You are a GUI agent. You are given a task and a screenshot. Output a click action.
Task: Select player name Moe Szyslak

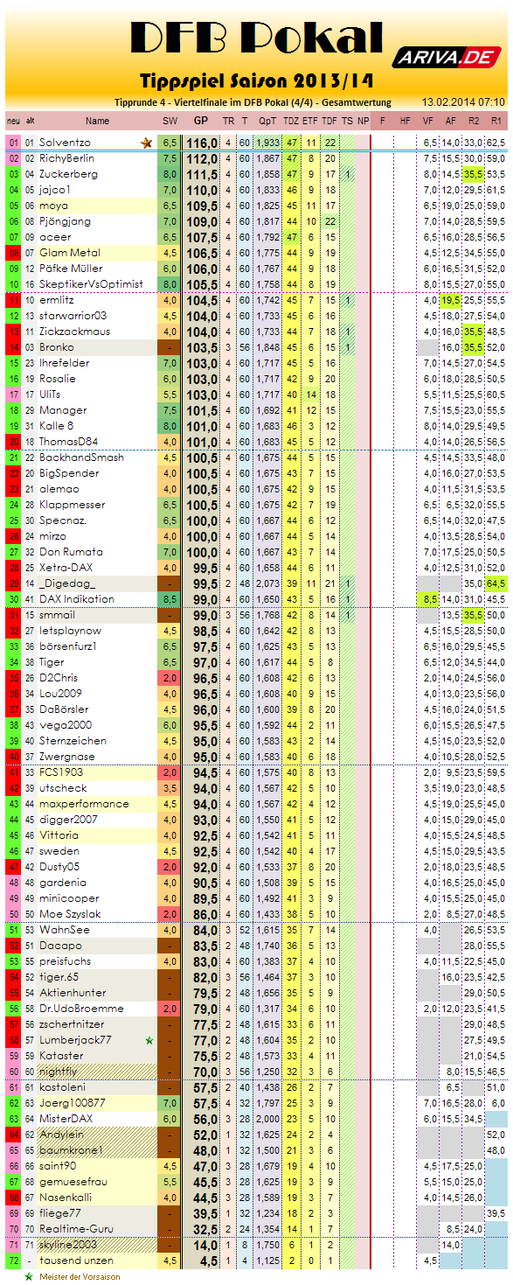71,914
